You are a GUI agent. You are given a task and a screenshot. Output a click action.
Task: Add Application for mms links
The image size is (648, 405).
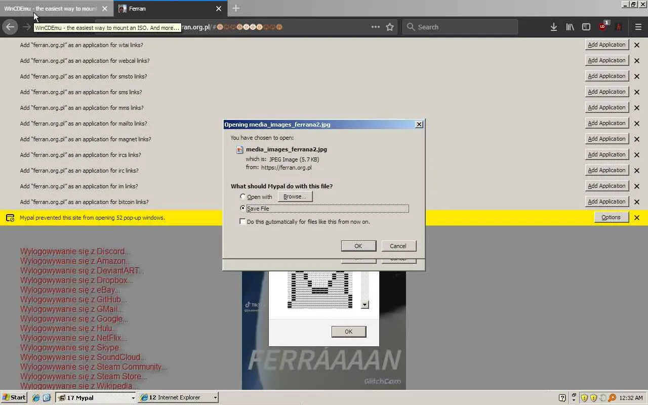(606, 107)
